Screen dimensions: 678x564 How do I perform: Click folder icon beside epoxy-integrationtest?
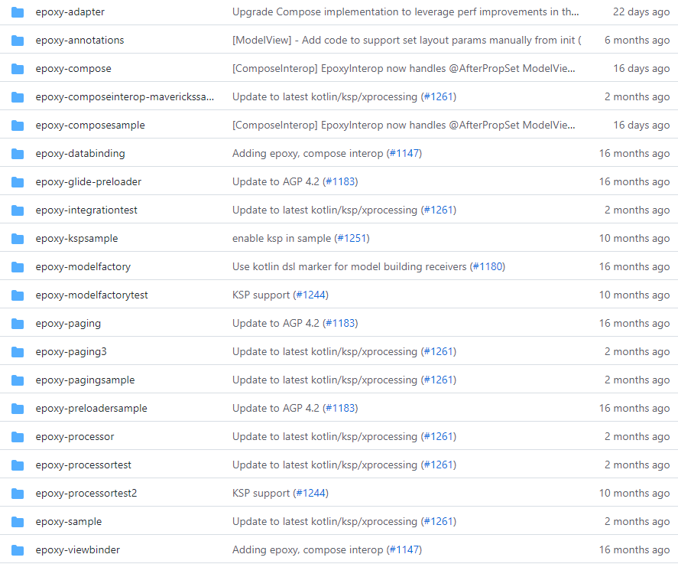tap(18, 210)
